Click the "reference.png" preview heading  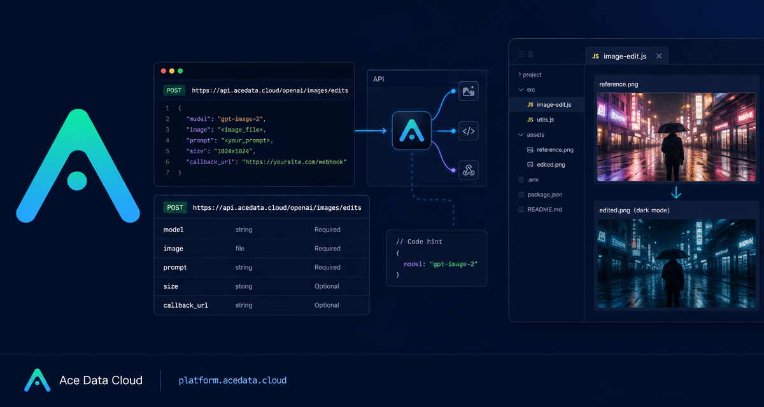[x=619, y=84]
